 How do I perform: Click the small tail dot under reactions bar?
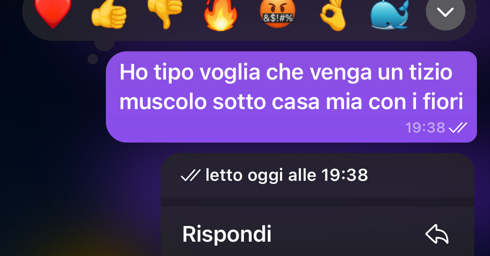coord(93,59)
